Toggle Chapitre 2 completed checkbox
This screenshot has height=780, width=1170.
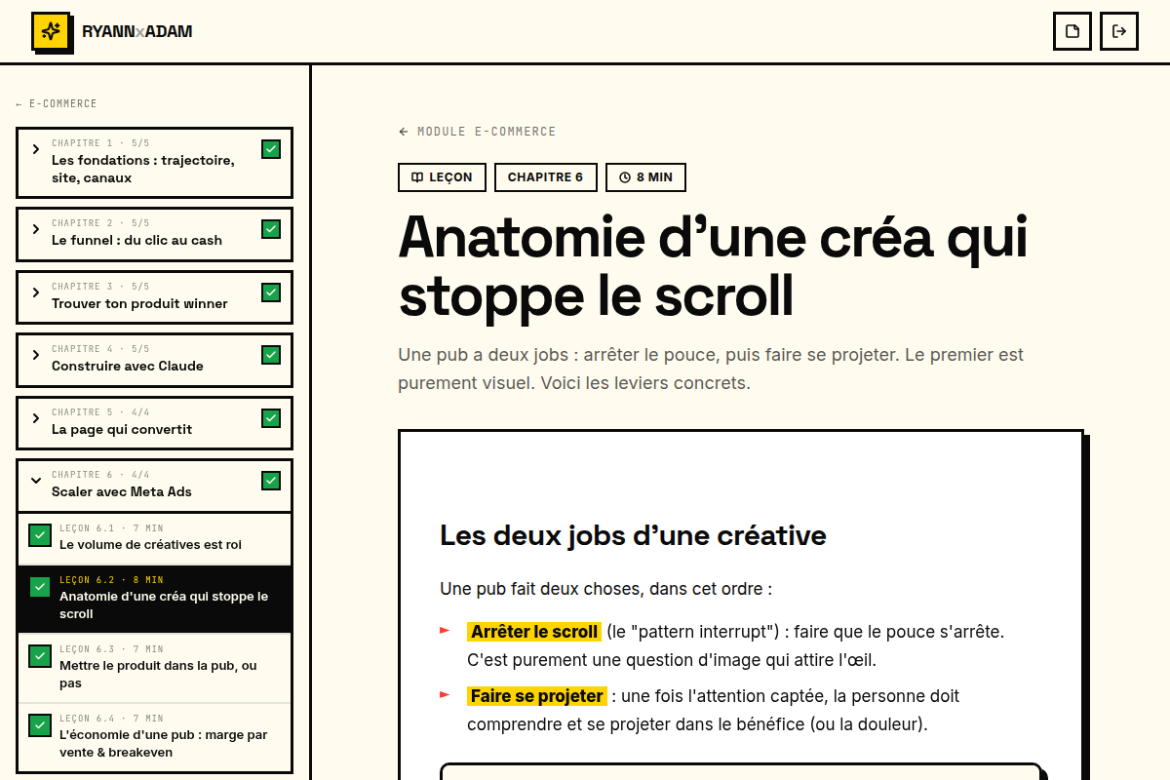click(x=271, y=229)
